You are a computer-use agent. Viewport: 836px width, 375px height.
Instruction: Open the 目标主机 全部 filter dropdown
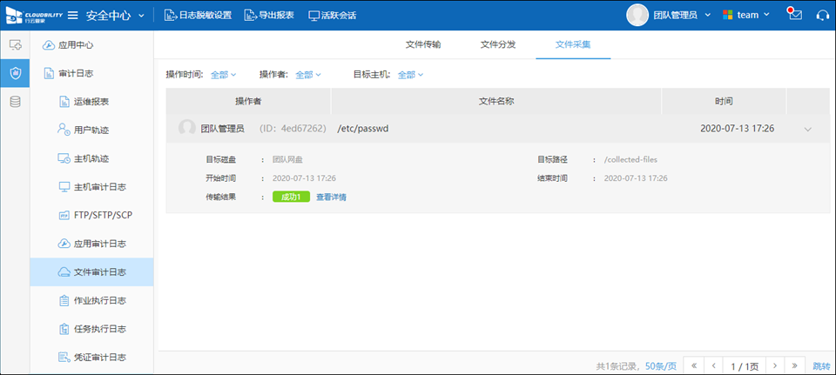point(410,75)
